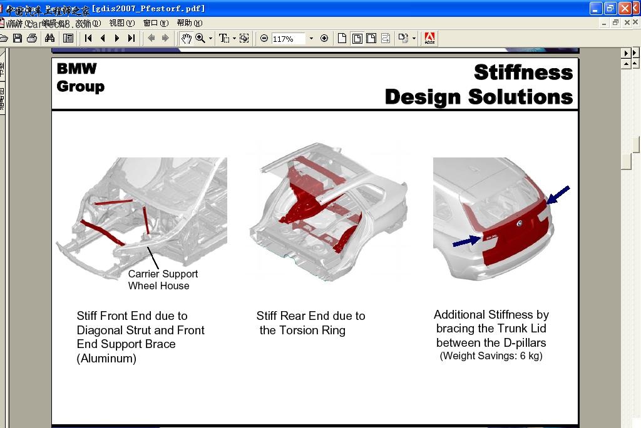Viewport: 641px width, 428px height.
Task: Jump to the last page
Action: pos(131,38)
